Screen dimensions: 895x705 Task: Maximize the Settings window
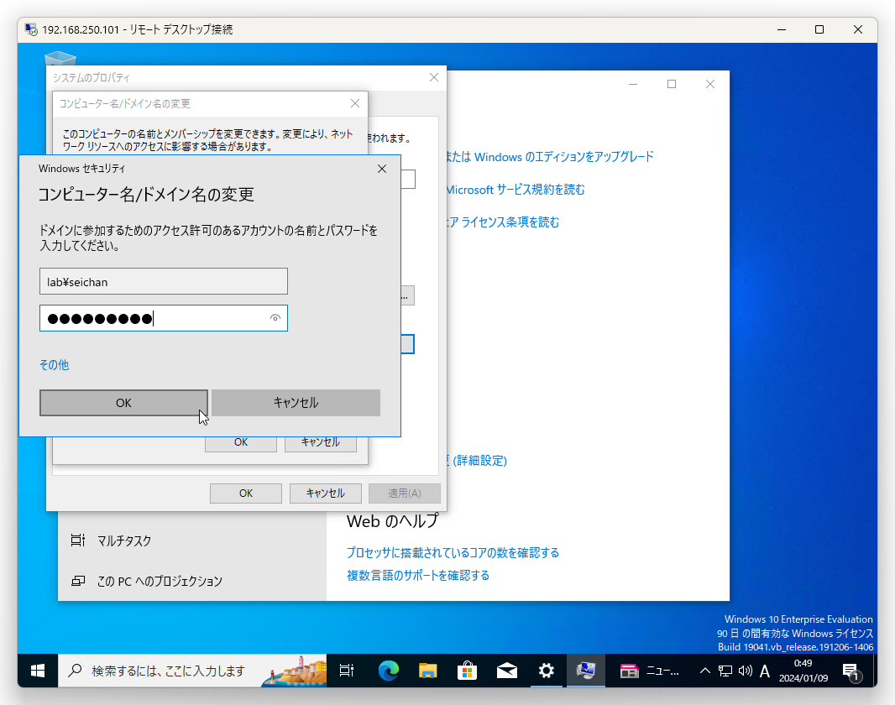coord(672,84)
